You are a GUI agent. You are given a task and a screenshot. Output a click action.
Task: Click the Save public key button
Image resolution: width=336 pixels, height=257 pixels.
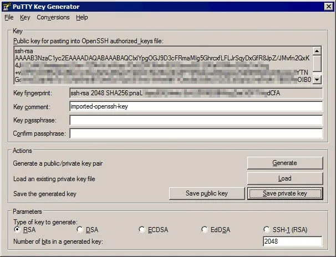coord(206,193)
